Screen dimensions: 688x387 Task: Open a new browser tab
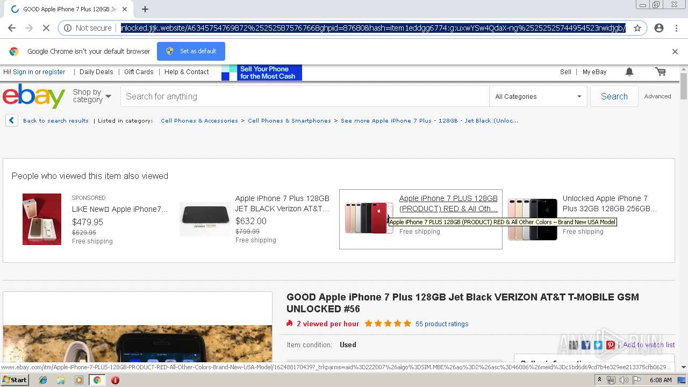click(145, 9)
